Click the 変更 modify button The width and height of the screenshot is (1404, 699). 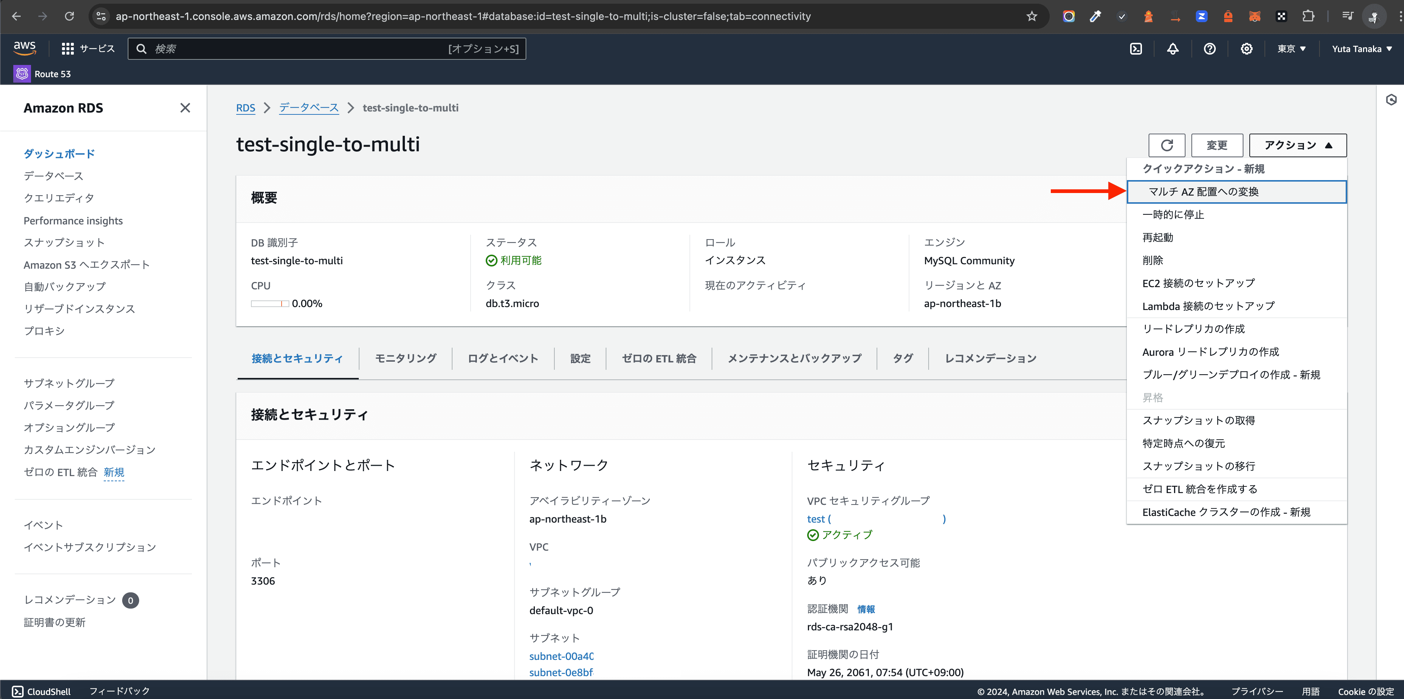click(x=1217, y=145)
